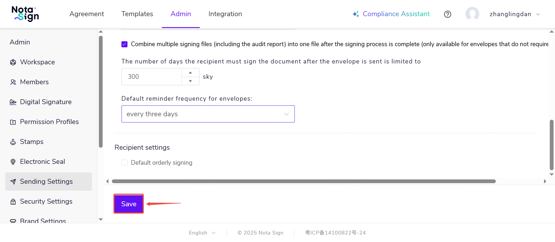
Task: Switch to the Templates tab
Action: pyautogui.click(x=137, y=14)
